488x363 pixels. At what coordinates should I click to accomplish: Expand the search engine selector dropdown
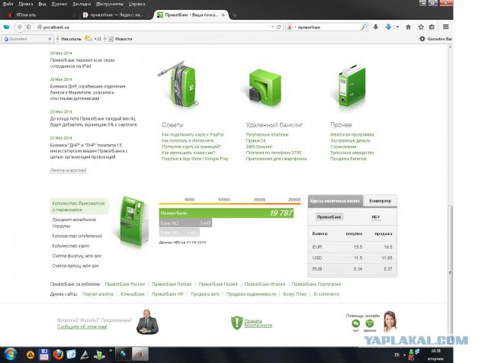point(295,27)
